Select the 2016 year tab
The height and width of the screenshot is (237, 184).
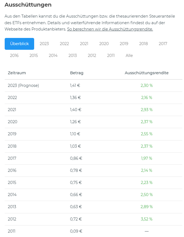[x=14, y=56]
